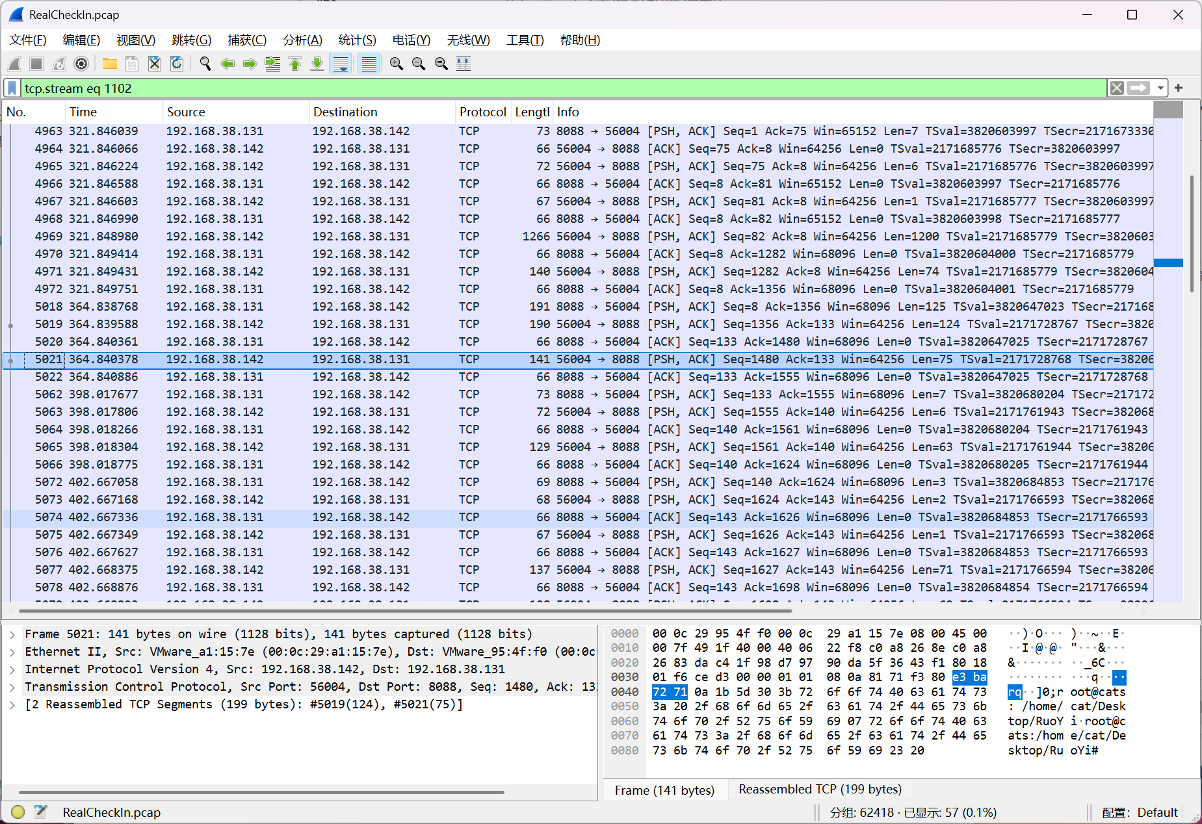
Task: Sort by the Destination column header
Action: pos(382,112)
